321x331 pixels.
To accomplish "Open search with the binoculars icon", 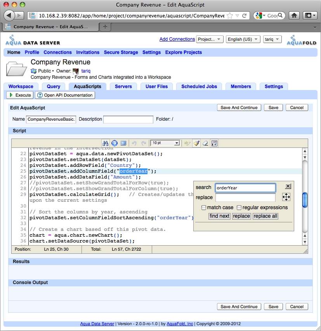I will [x=105, y=143].
